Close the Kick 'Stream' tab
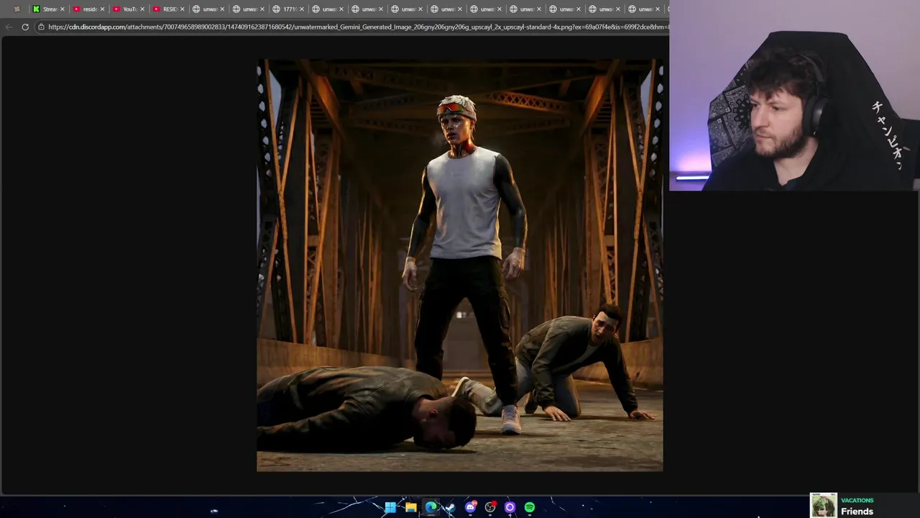The image size is (920, 518). [x=63, y=9]
